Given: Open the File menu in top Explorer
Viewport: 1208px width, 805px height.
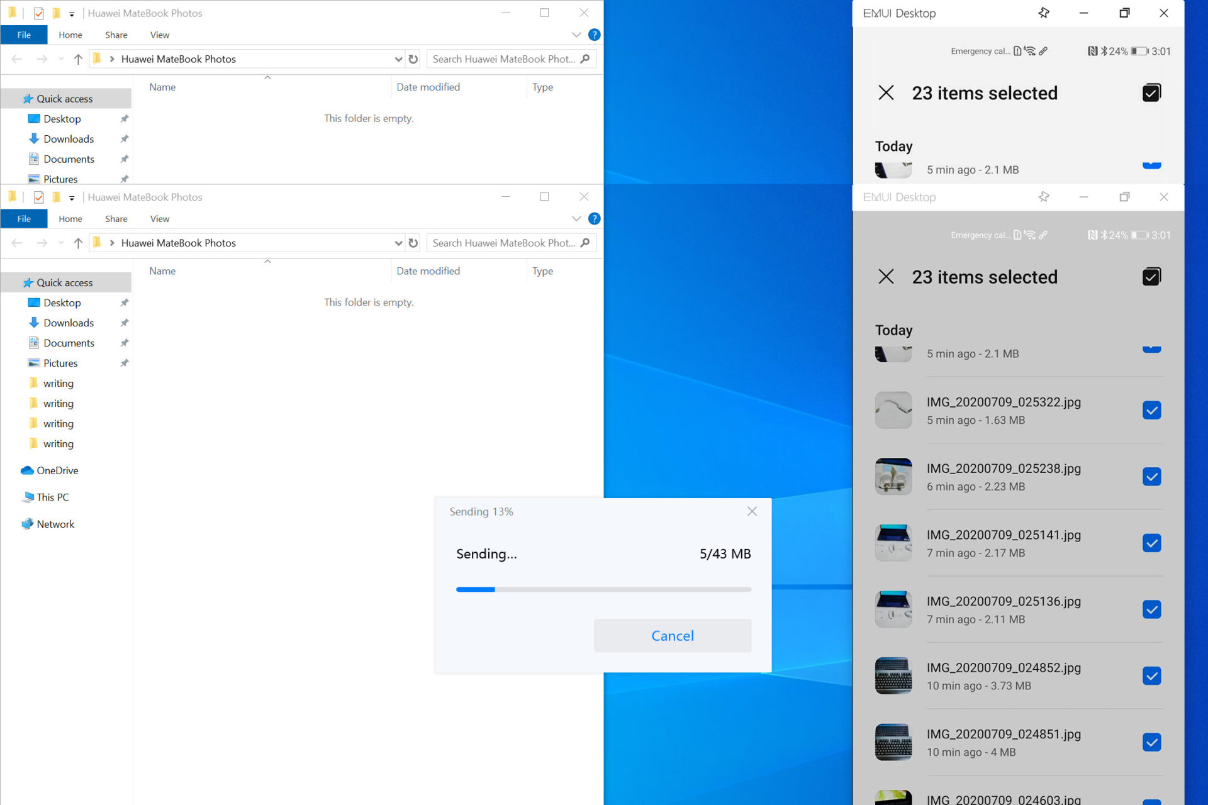Looking at the screenshot, I should 24,35.
